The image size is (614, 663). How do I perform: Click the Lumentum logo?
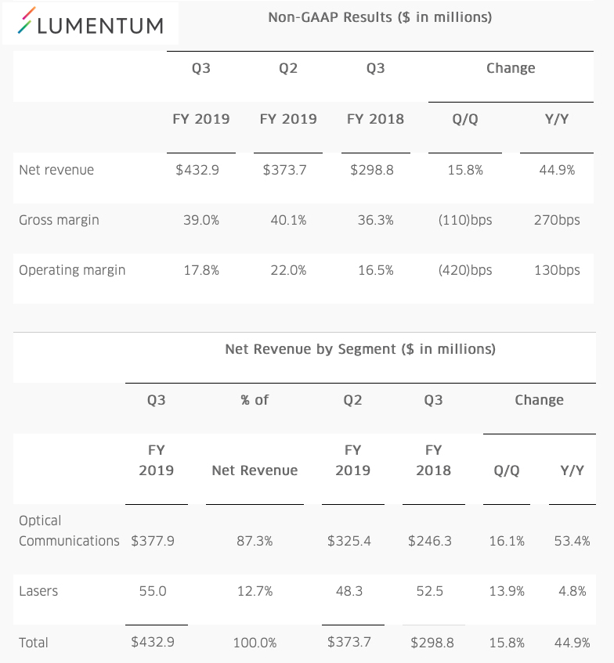(91, 24)
